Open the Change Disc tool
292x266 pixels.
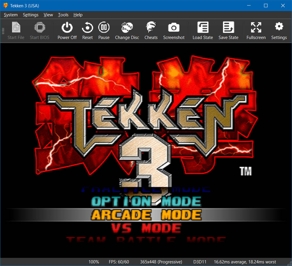tap(127, 31)
